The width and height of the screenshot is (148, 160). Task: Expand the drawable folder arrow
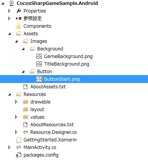[x=16, y=102]
